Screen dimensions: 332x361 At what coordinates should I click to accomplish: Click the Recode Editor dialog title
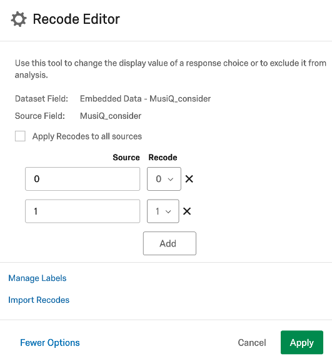click(x=76, y=19)
